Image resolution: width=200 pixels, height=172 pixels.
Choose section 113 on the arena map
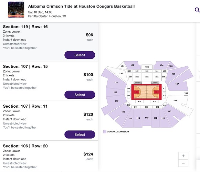tap(147, 118)
